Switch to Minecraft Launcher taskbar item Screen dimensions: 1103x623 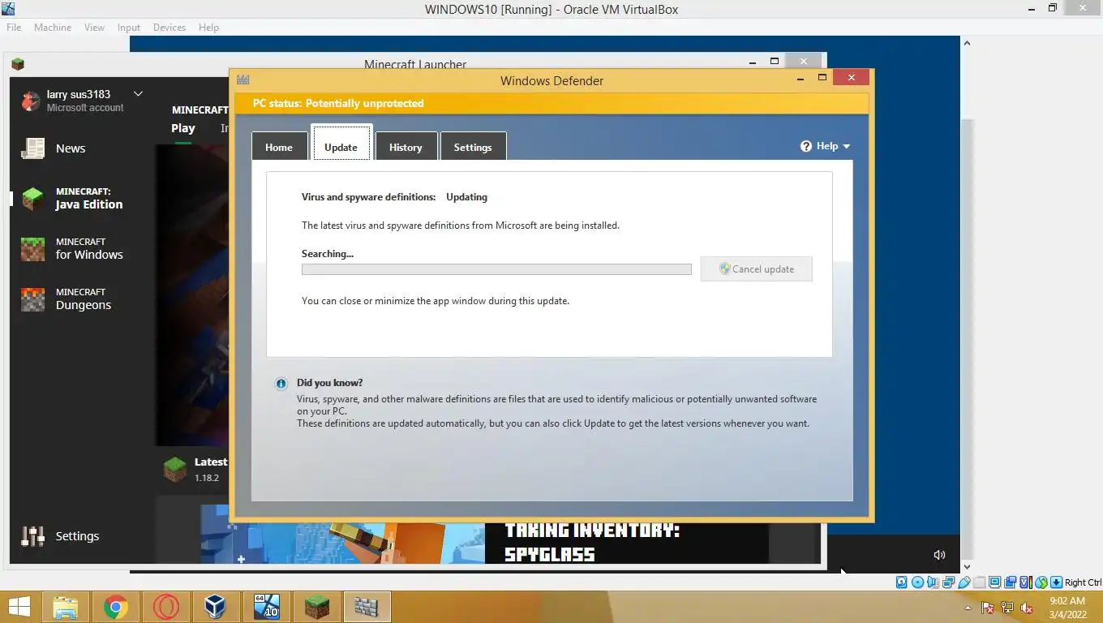click(316, 607)
